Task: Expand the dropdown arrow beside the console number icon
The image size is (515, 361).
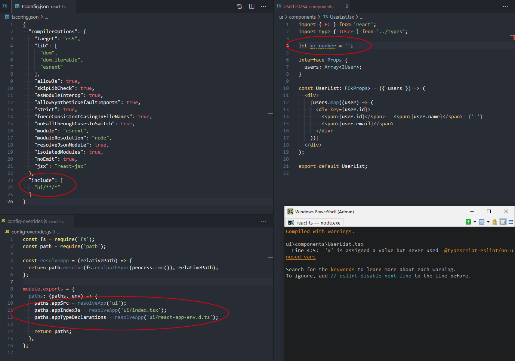Action: pos(488,222)
